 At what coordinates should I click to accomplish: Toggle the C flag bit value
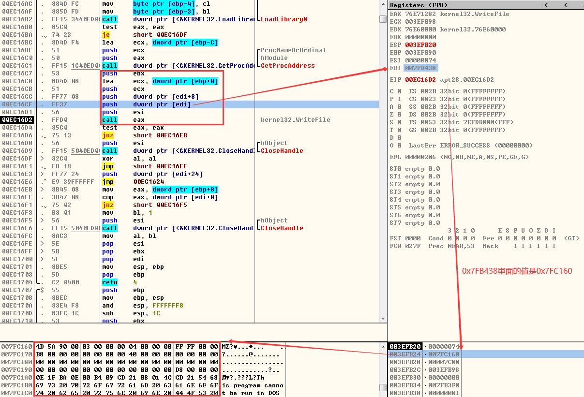(399, 91)
